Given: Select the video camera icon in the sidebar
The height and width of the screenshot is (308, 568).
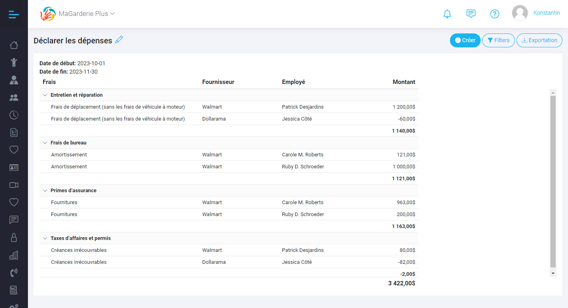Looking at the screenshot, I should point(14,185).
